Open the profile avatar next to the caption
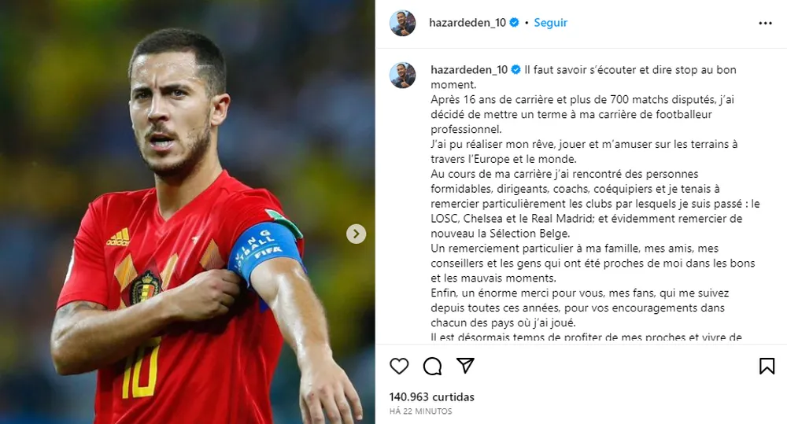The width and height of the screenshot is (787, 424). point(402,76)
